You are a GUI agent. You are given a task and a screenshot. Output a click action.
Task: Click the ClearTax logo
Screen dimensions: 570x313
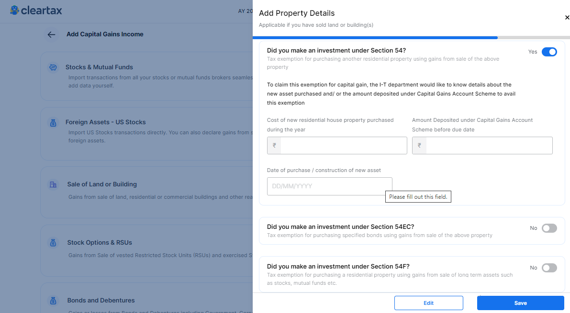pos(36,11)
